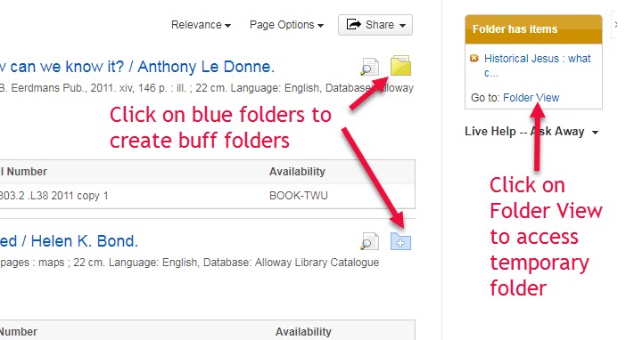Open the Share dropdown button
This screenshot has height=340, width=626.
coord(375,25)
